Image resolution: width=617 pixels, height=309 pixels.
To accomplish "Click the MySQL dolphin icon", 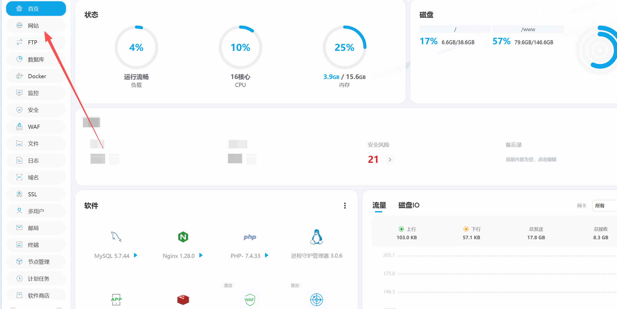I will 116,237.
